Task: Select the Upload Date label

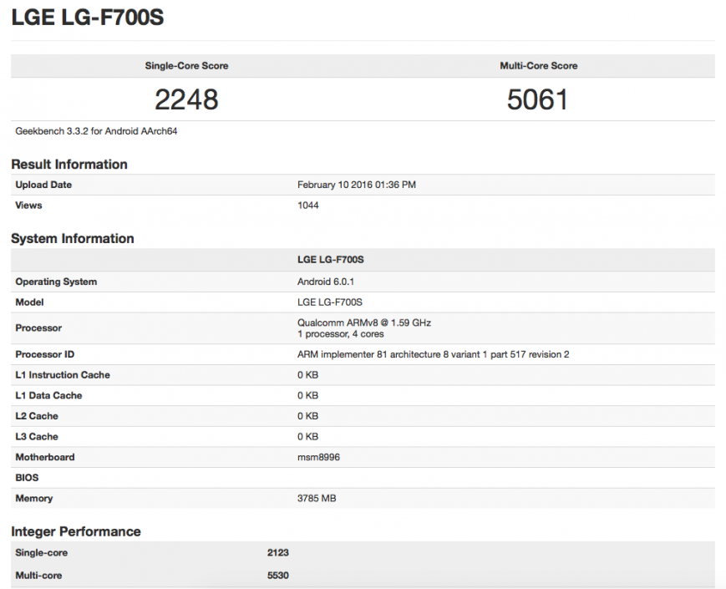Action: point(43,185)
